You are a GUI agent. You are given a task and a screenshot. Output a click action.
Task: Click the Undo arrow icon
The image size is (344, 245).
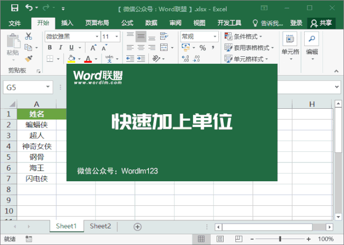click(29, 8)
